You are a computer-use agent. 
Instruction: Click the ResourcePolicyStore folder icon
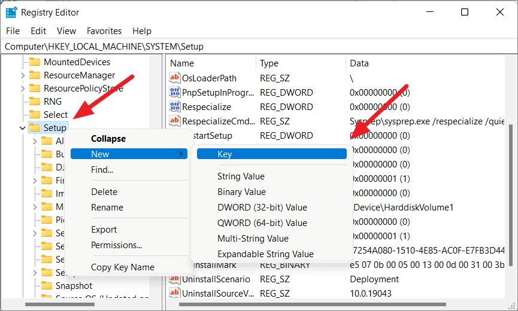[34, 89]
